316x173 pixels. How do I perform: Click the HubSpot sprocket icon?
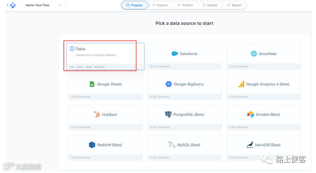tap(97, 115)
